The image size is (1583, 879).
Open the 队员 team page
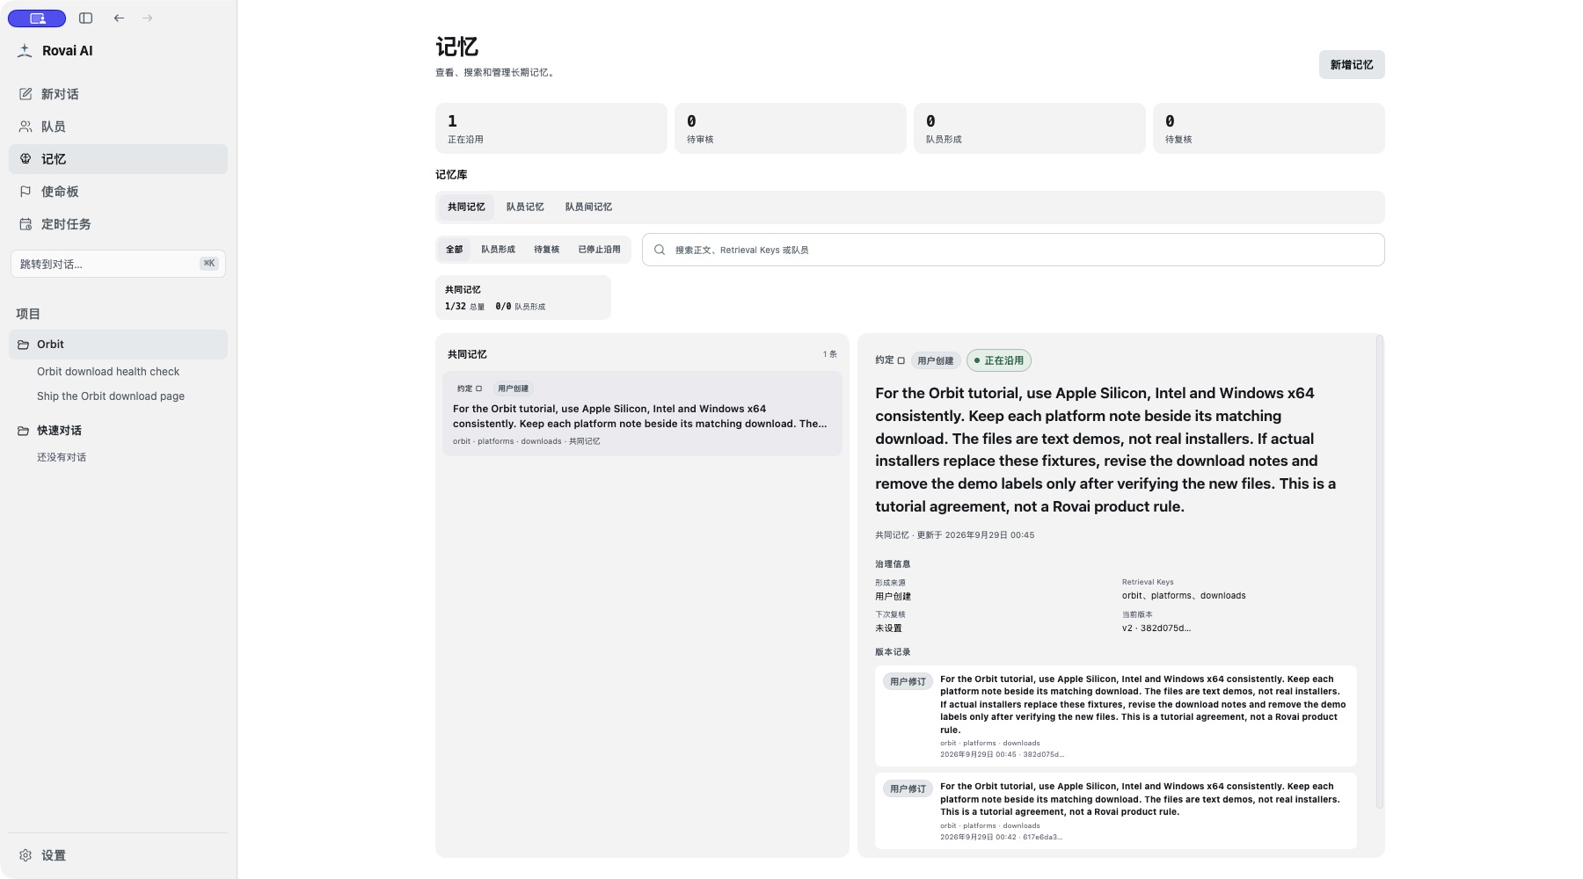click(118, 127)
